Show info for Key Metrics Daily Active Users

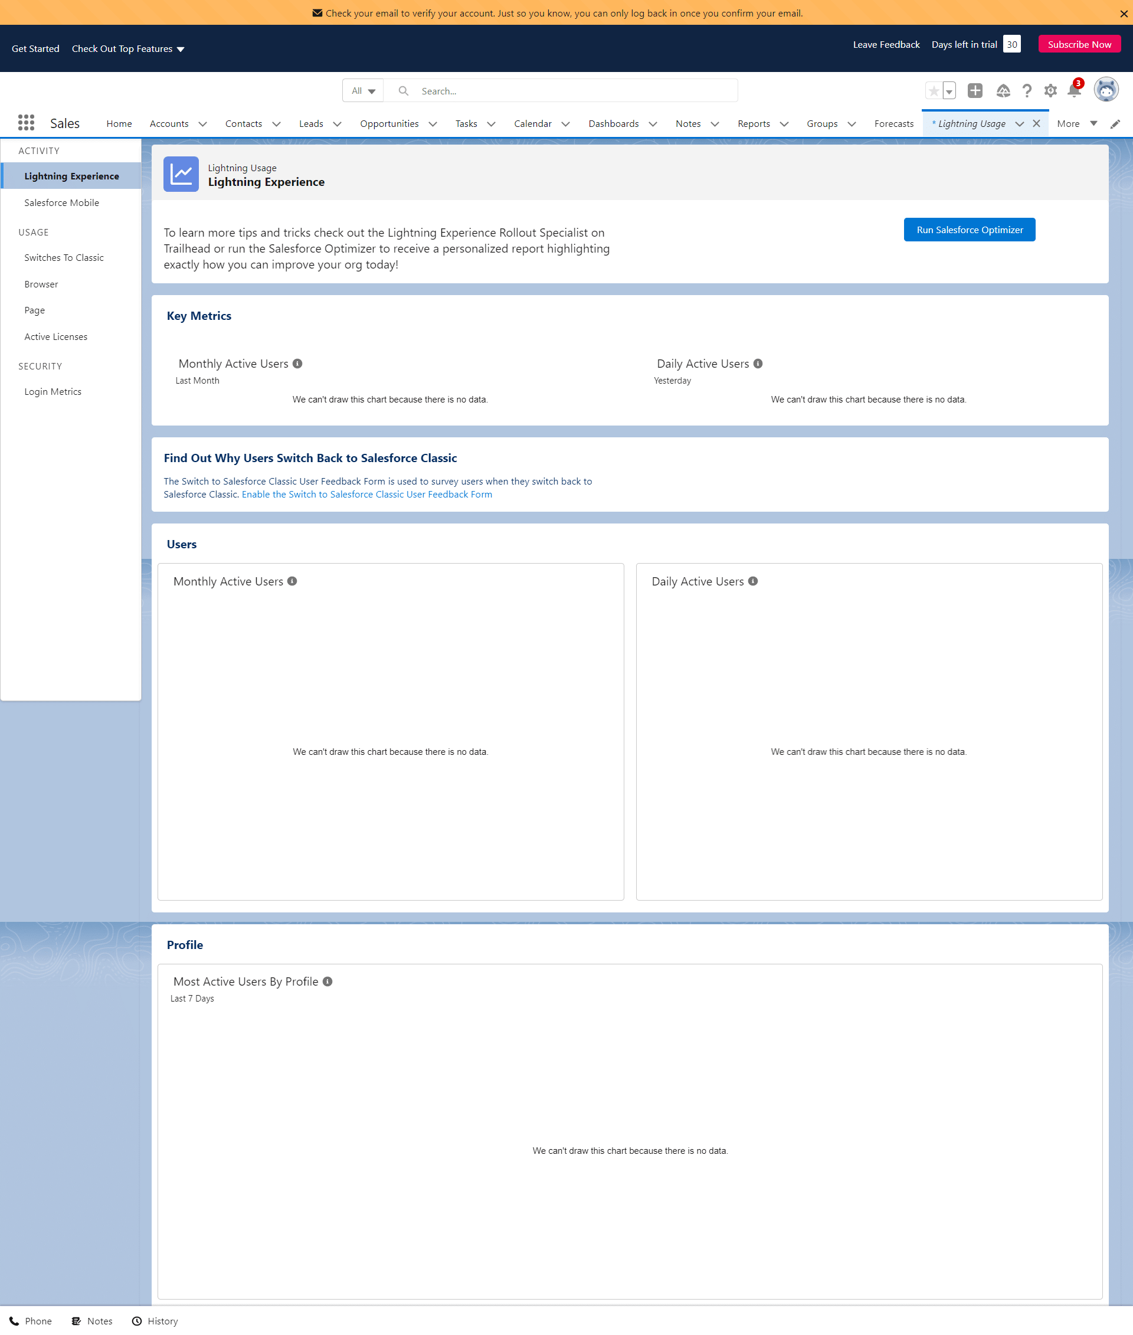[x=758, y=364]
